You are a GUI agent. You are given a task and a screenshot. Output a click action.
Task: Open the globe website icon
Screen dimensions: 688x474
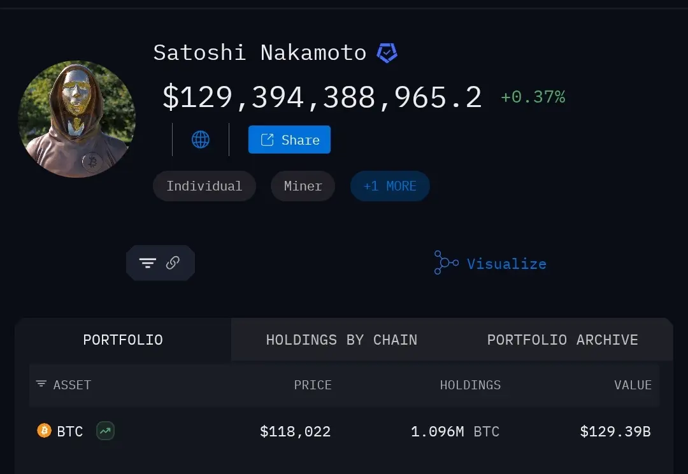[x=201, y=140]
